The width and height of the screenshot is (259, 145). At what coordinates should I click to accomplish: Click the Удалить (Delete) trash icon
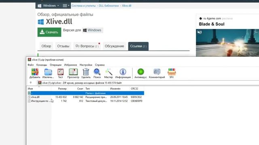pos(86,73)
